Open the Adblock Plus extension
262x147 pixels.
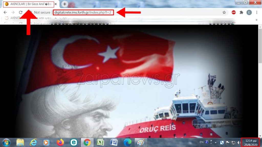click(x=234, y=12)
